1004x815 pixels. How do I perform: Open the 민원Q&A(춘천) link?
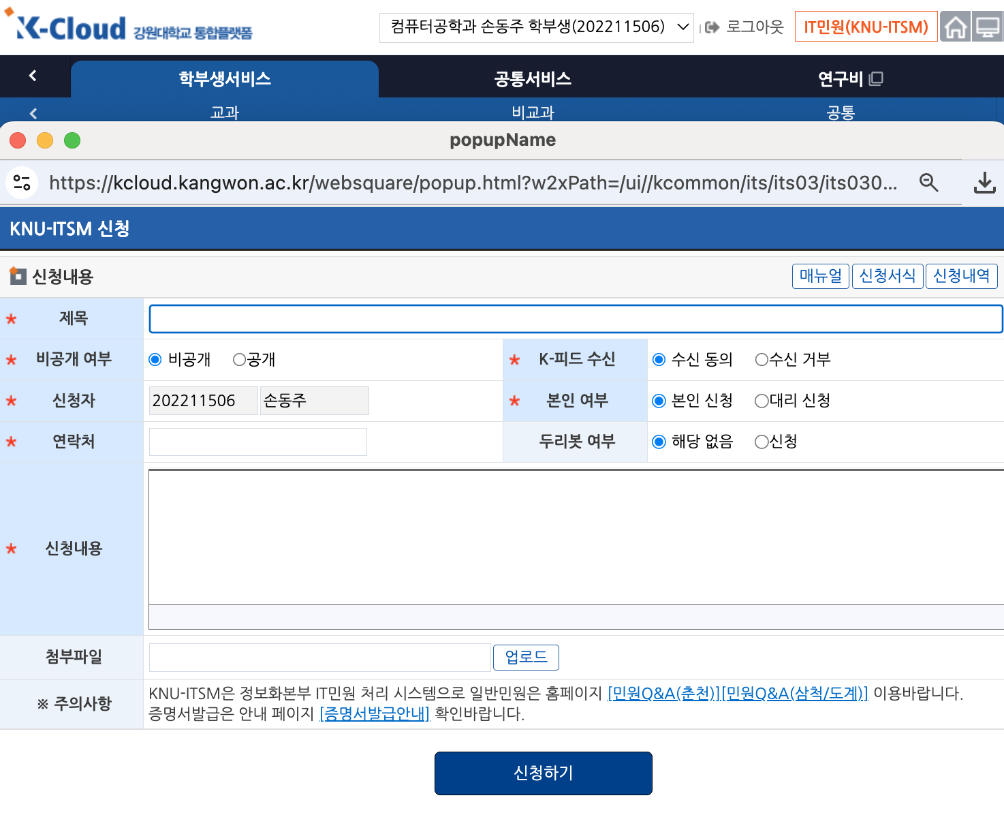[661, 693]
